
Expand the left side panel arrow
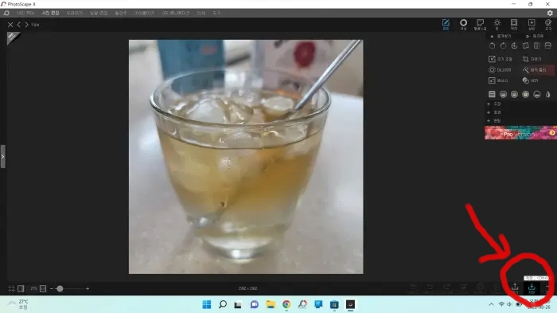3,156
